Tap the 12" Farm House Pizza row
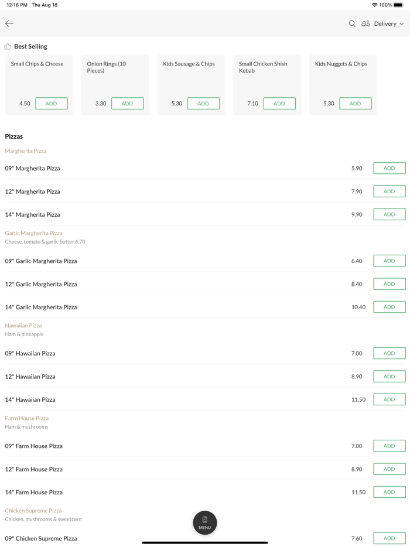The image size is (410, 547). tap(176, 469)
